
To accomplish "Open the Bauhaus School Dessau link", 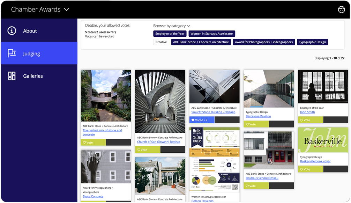I will (x=262, y=178).
